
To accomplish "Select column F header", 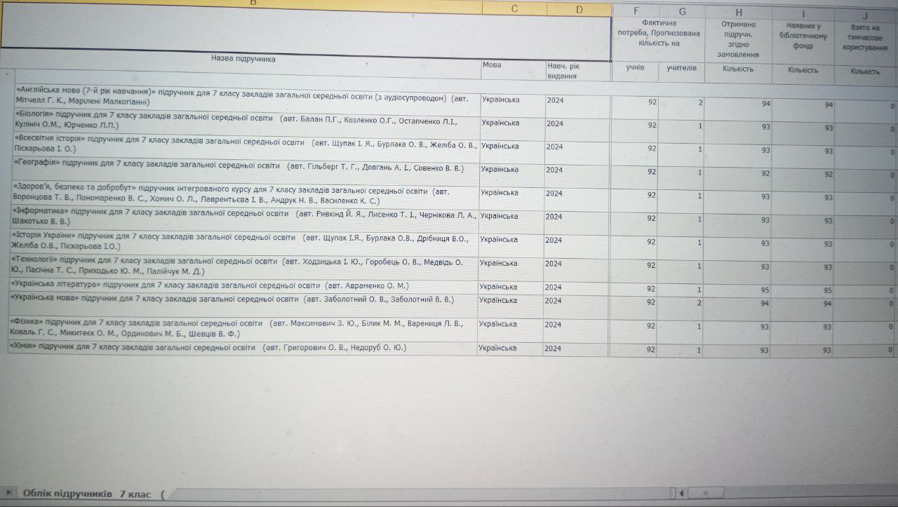I will pos(636,11).
